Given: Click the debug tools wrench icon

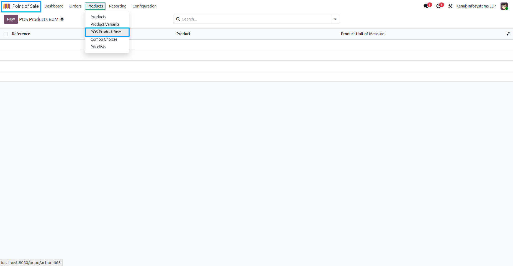Looking at the screenshot, I should (x=450, y=6).
